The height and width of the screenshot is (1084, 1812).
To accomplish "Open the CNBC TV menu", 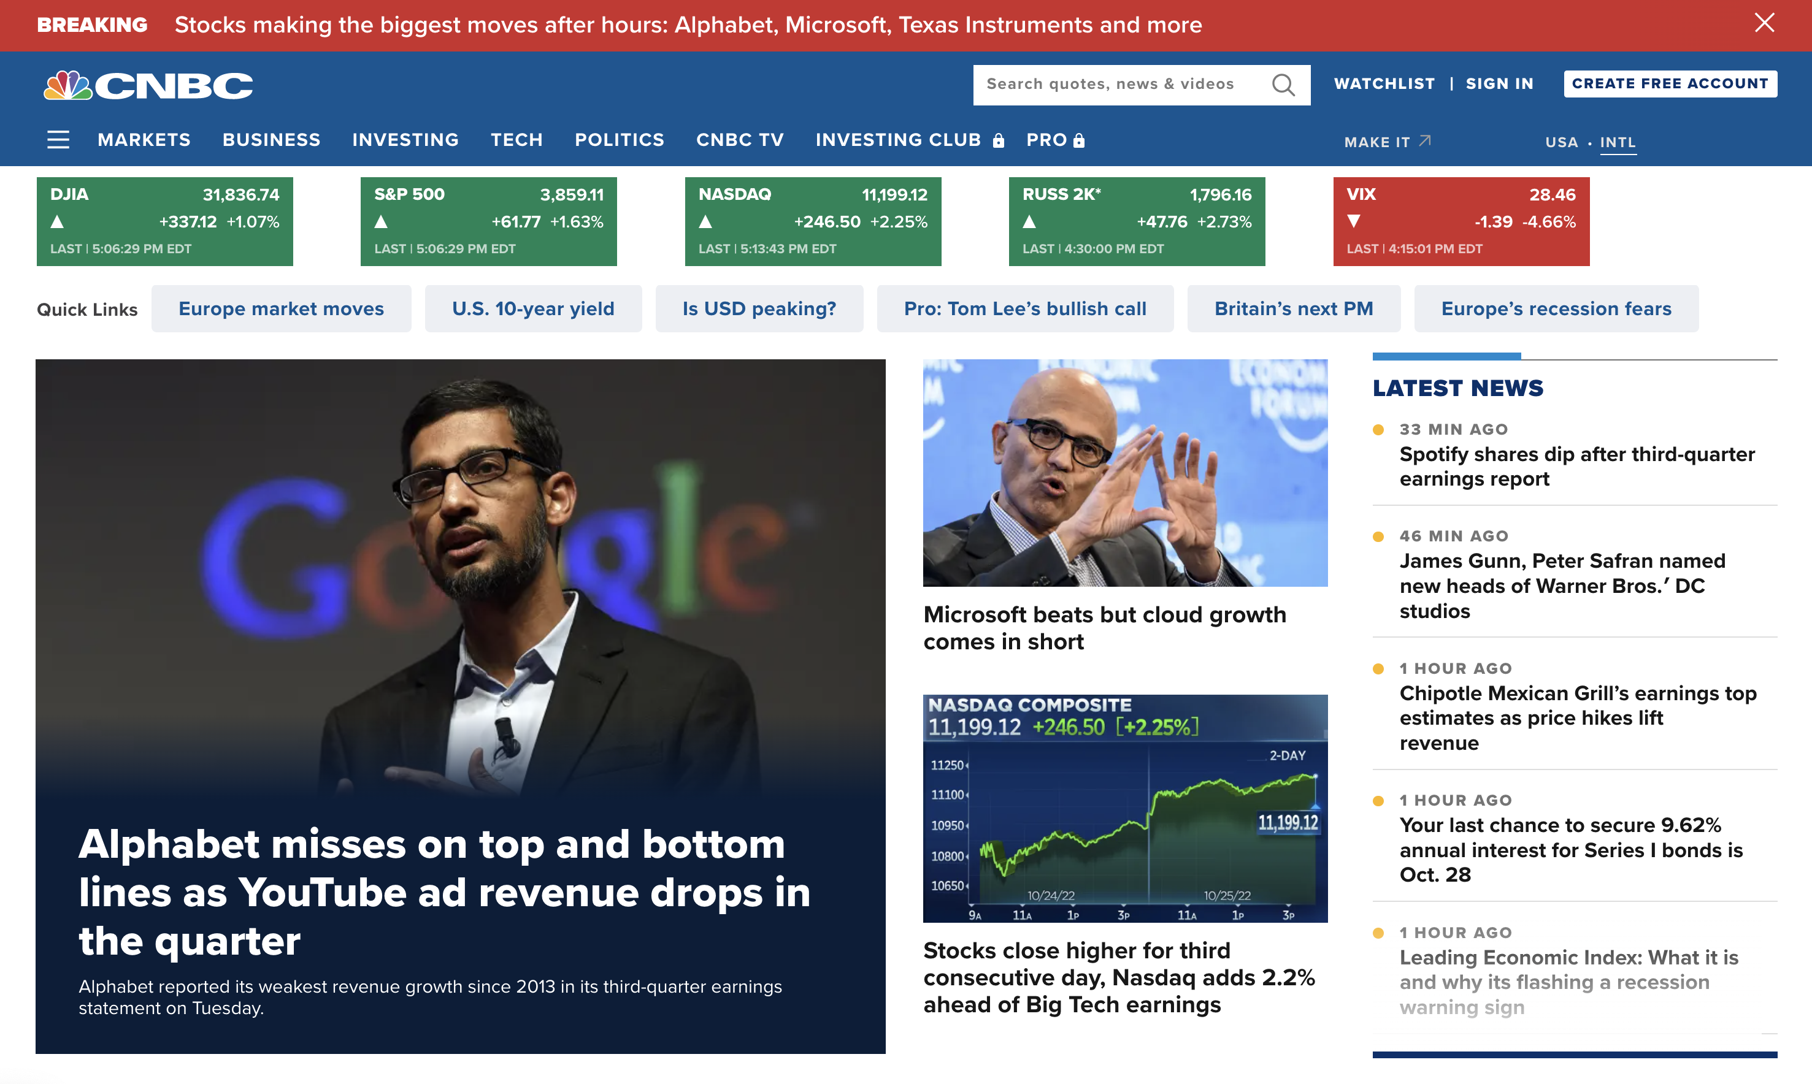I will coord(739,140).
